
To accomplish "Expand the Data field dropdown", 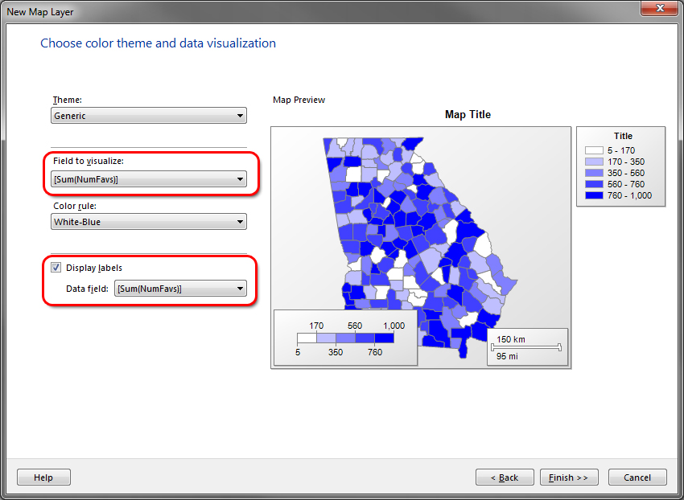I will (180, 289).
